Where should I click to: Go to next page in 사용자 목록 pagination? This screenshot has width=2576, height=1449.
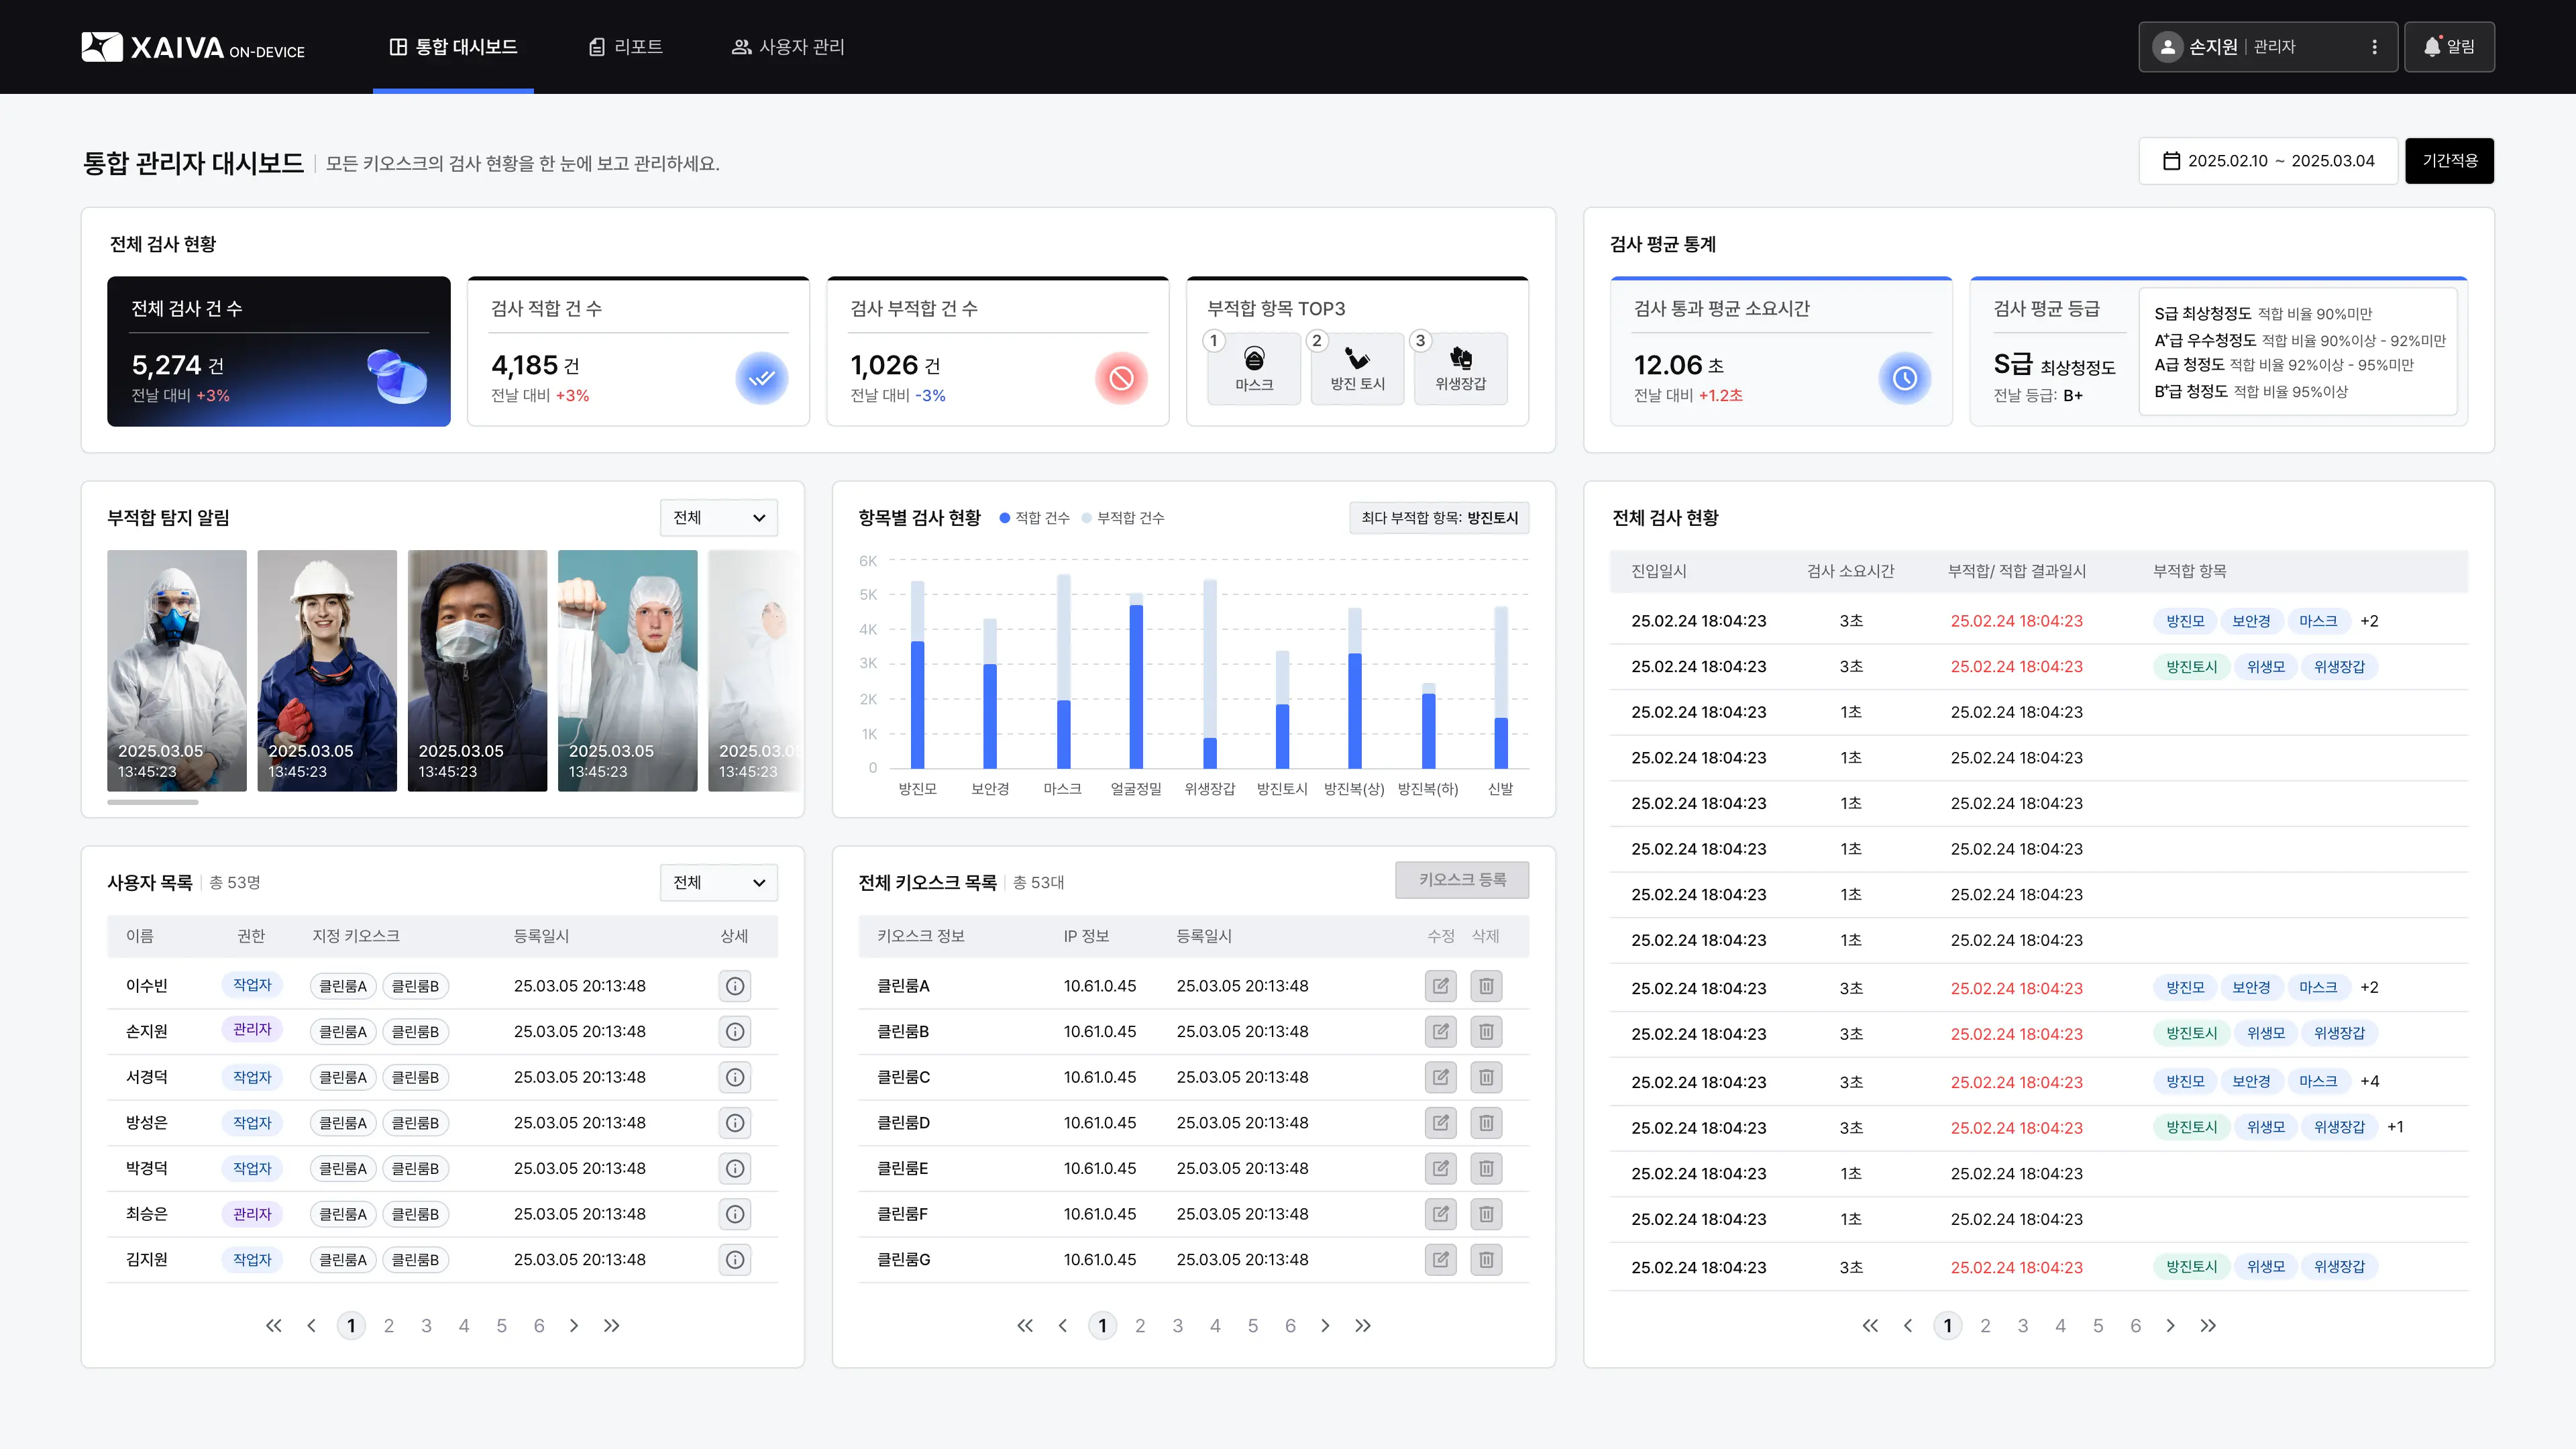click(574, 1326)
